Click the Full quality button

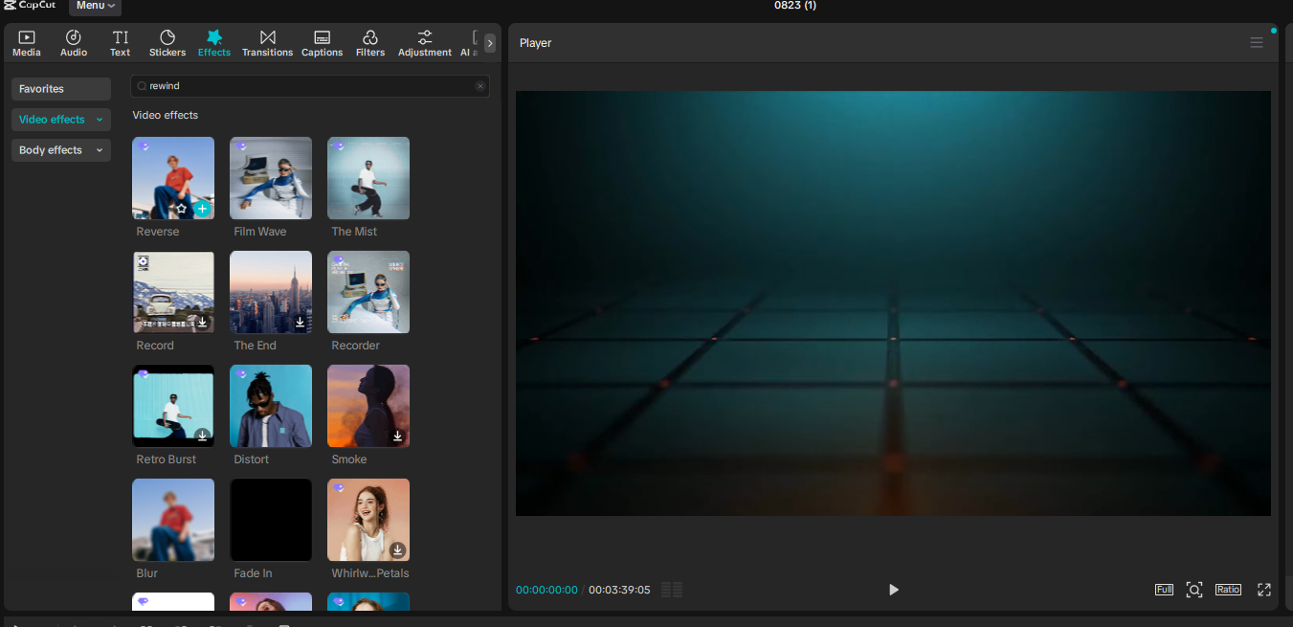1164,590
